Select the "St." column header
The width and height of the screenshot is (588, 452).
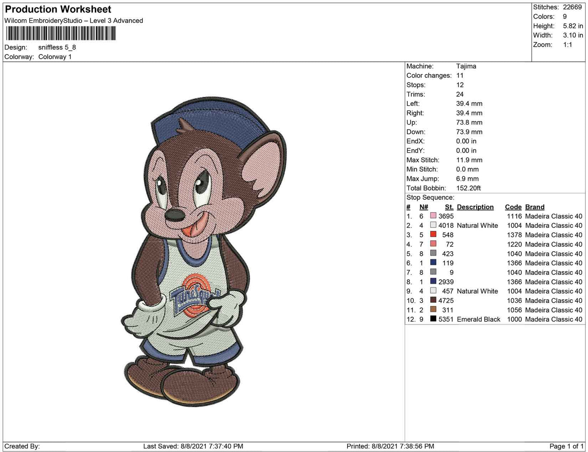coord(449,207)
